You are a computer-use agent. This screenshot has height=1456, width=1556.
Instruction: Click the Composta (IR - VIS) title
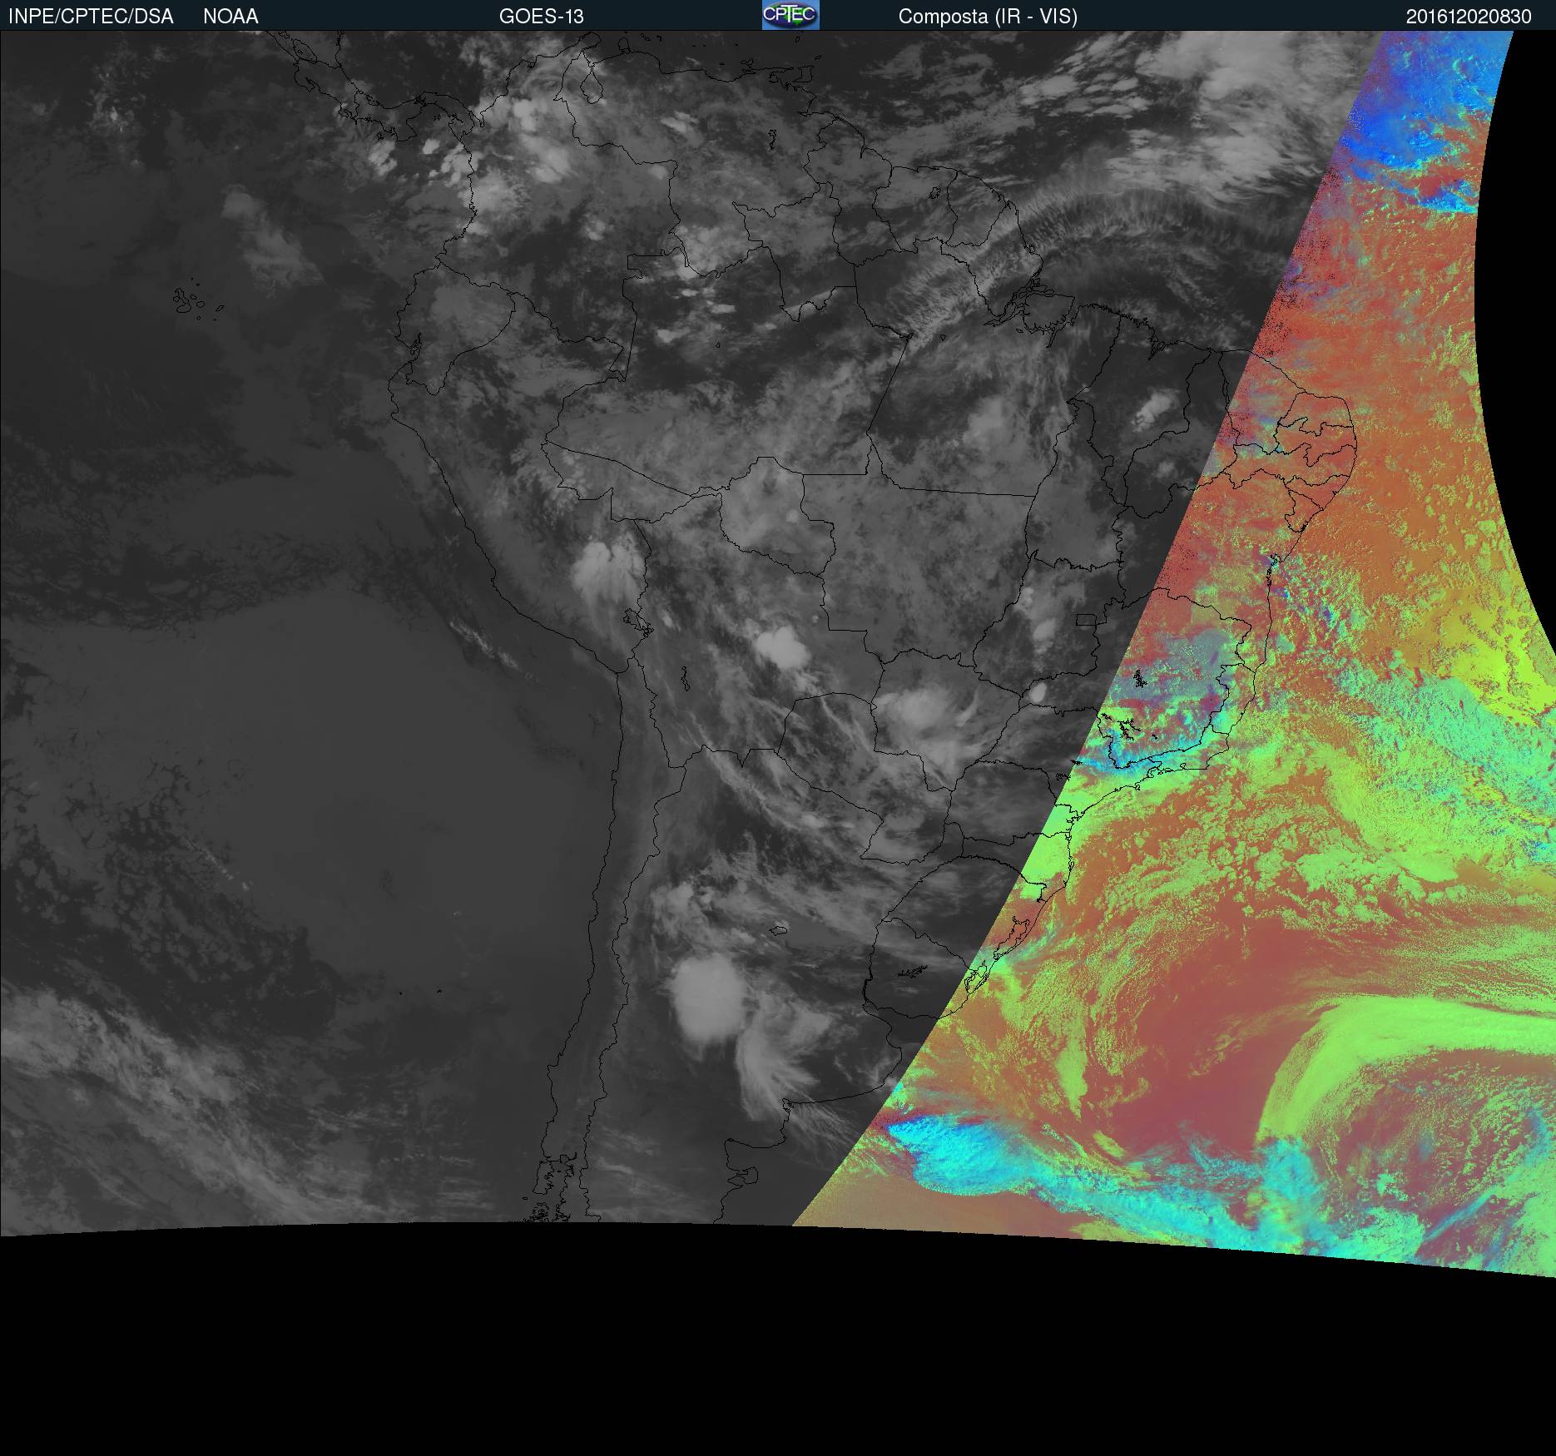click(988, 17)
